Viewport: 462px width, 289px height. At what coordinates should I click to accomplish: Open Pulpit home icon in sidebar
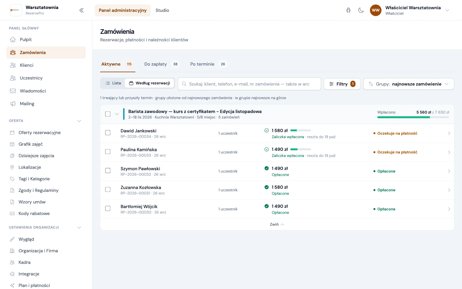[13, 40]
